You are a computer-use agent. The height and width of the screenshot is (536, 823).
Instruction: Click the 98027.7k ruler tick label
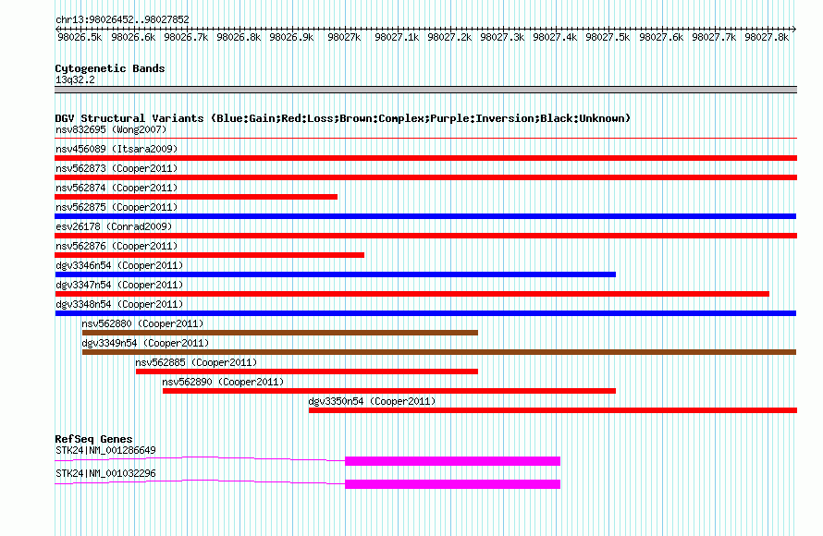click(x=714, y=37)
